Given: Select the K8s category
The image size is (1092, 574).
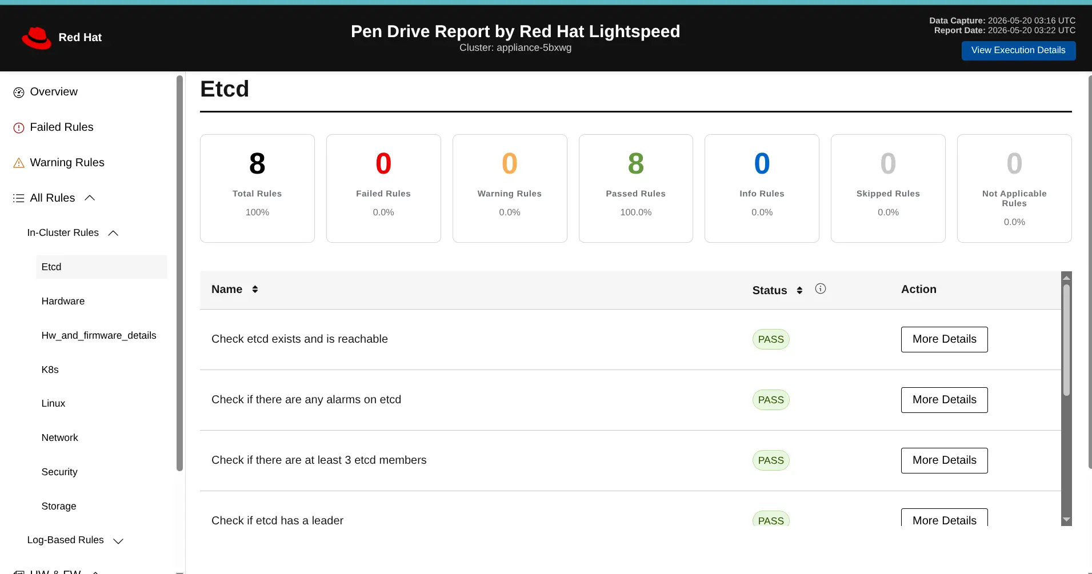Looking at the screenshot, I should (x=50, y=370).
